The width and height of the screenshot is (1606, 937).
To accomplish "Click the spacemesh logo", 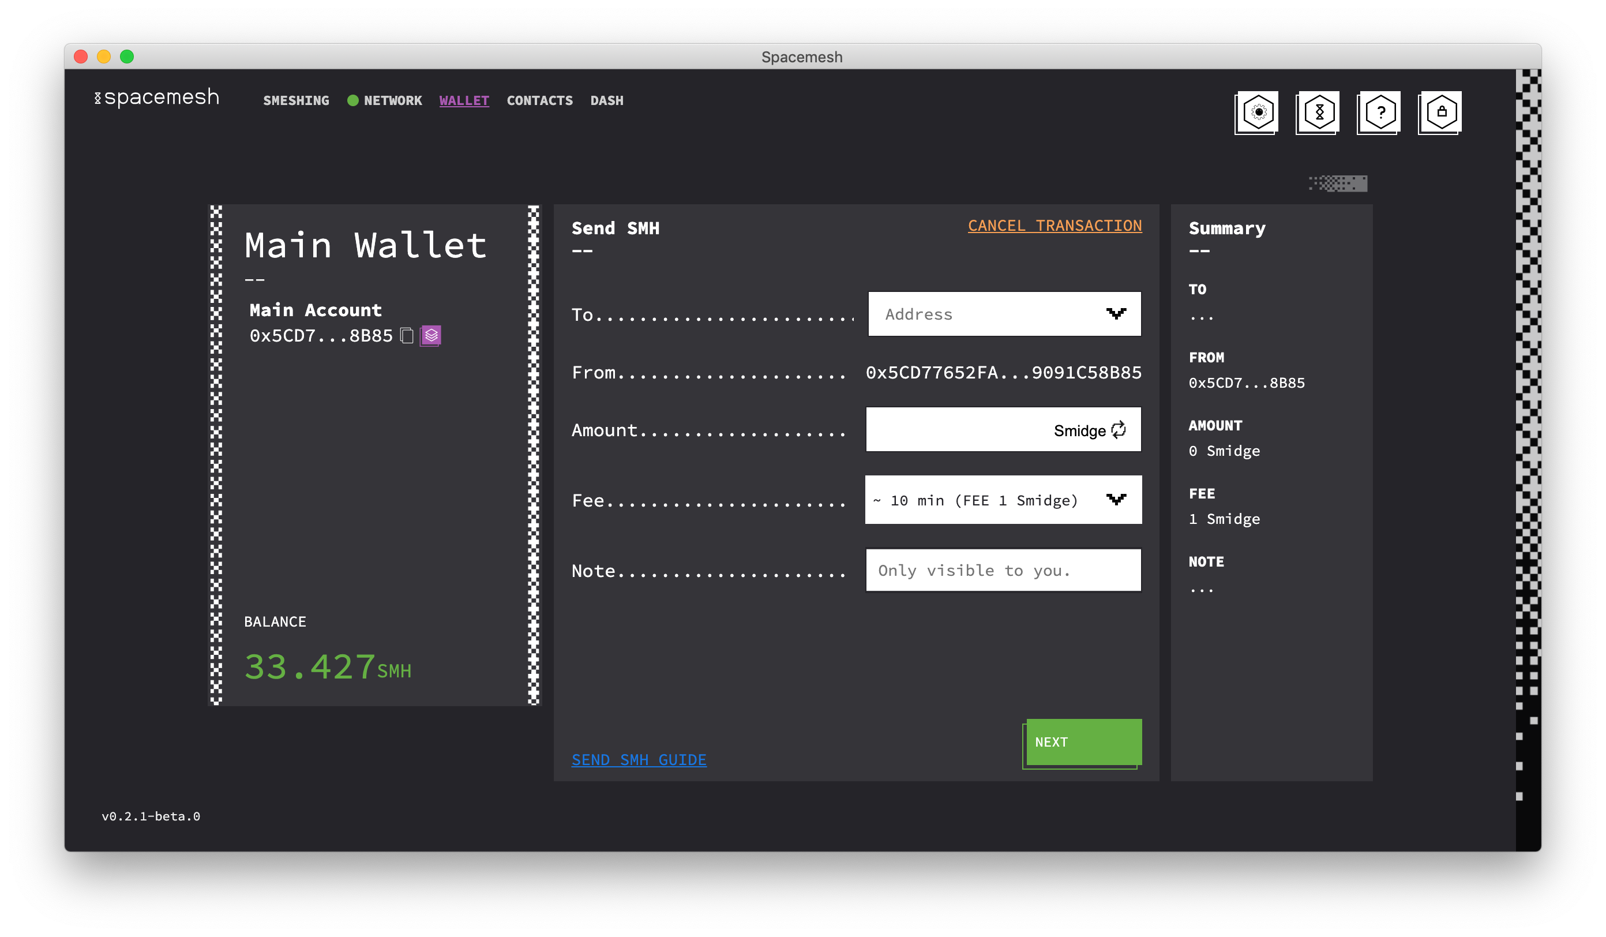I will 157,98.
